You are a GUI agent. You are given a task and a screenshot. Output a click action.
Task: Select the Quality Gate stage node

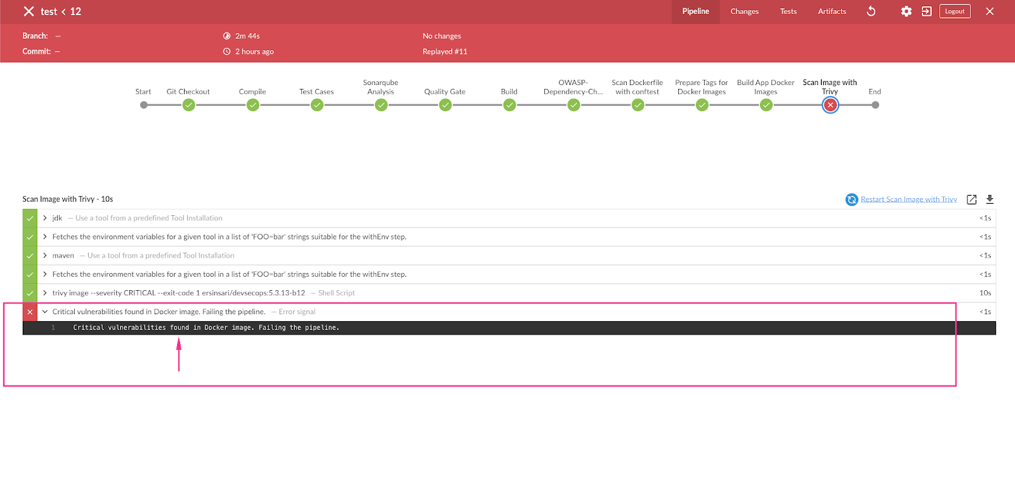(445, 105)
